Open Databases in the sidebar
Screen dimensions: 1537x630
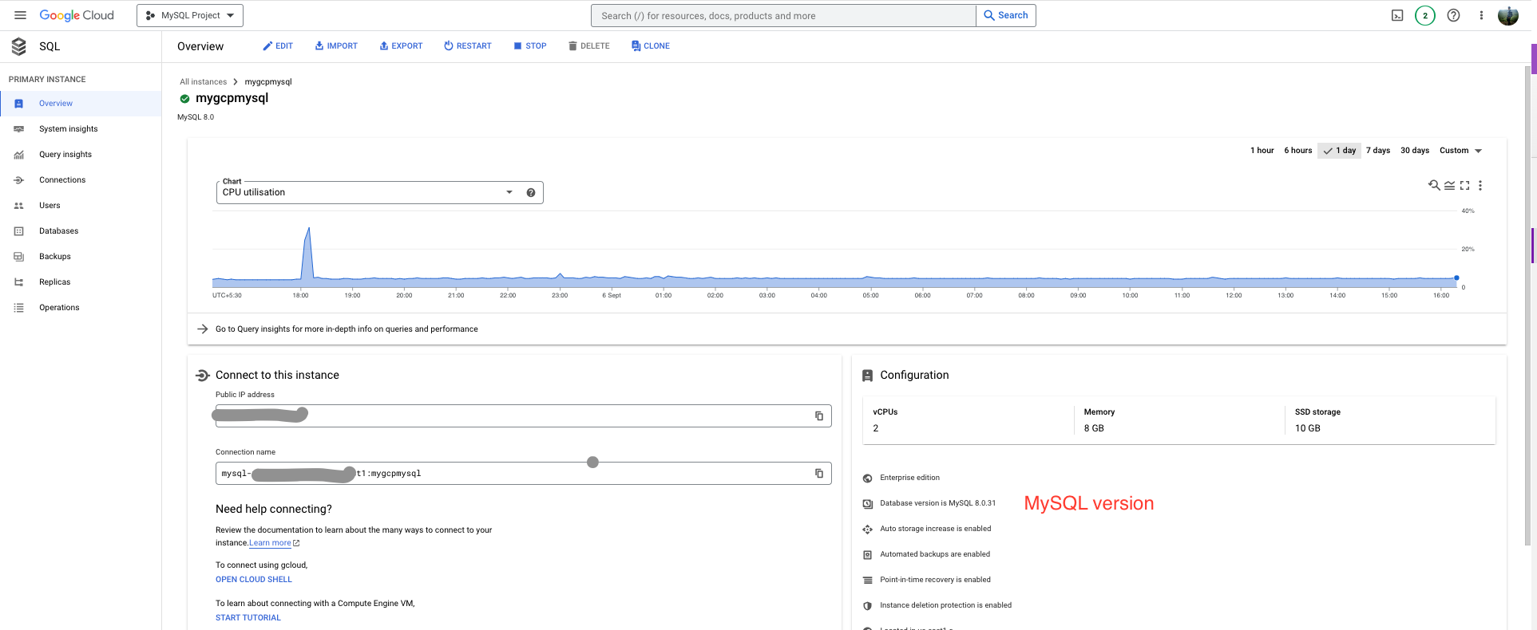[x=81, y=231]
